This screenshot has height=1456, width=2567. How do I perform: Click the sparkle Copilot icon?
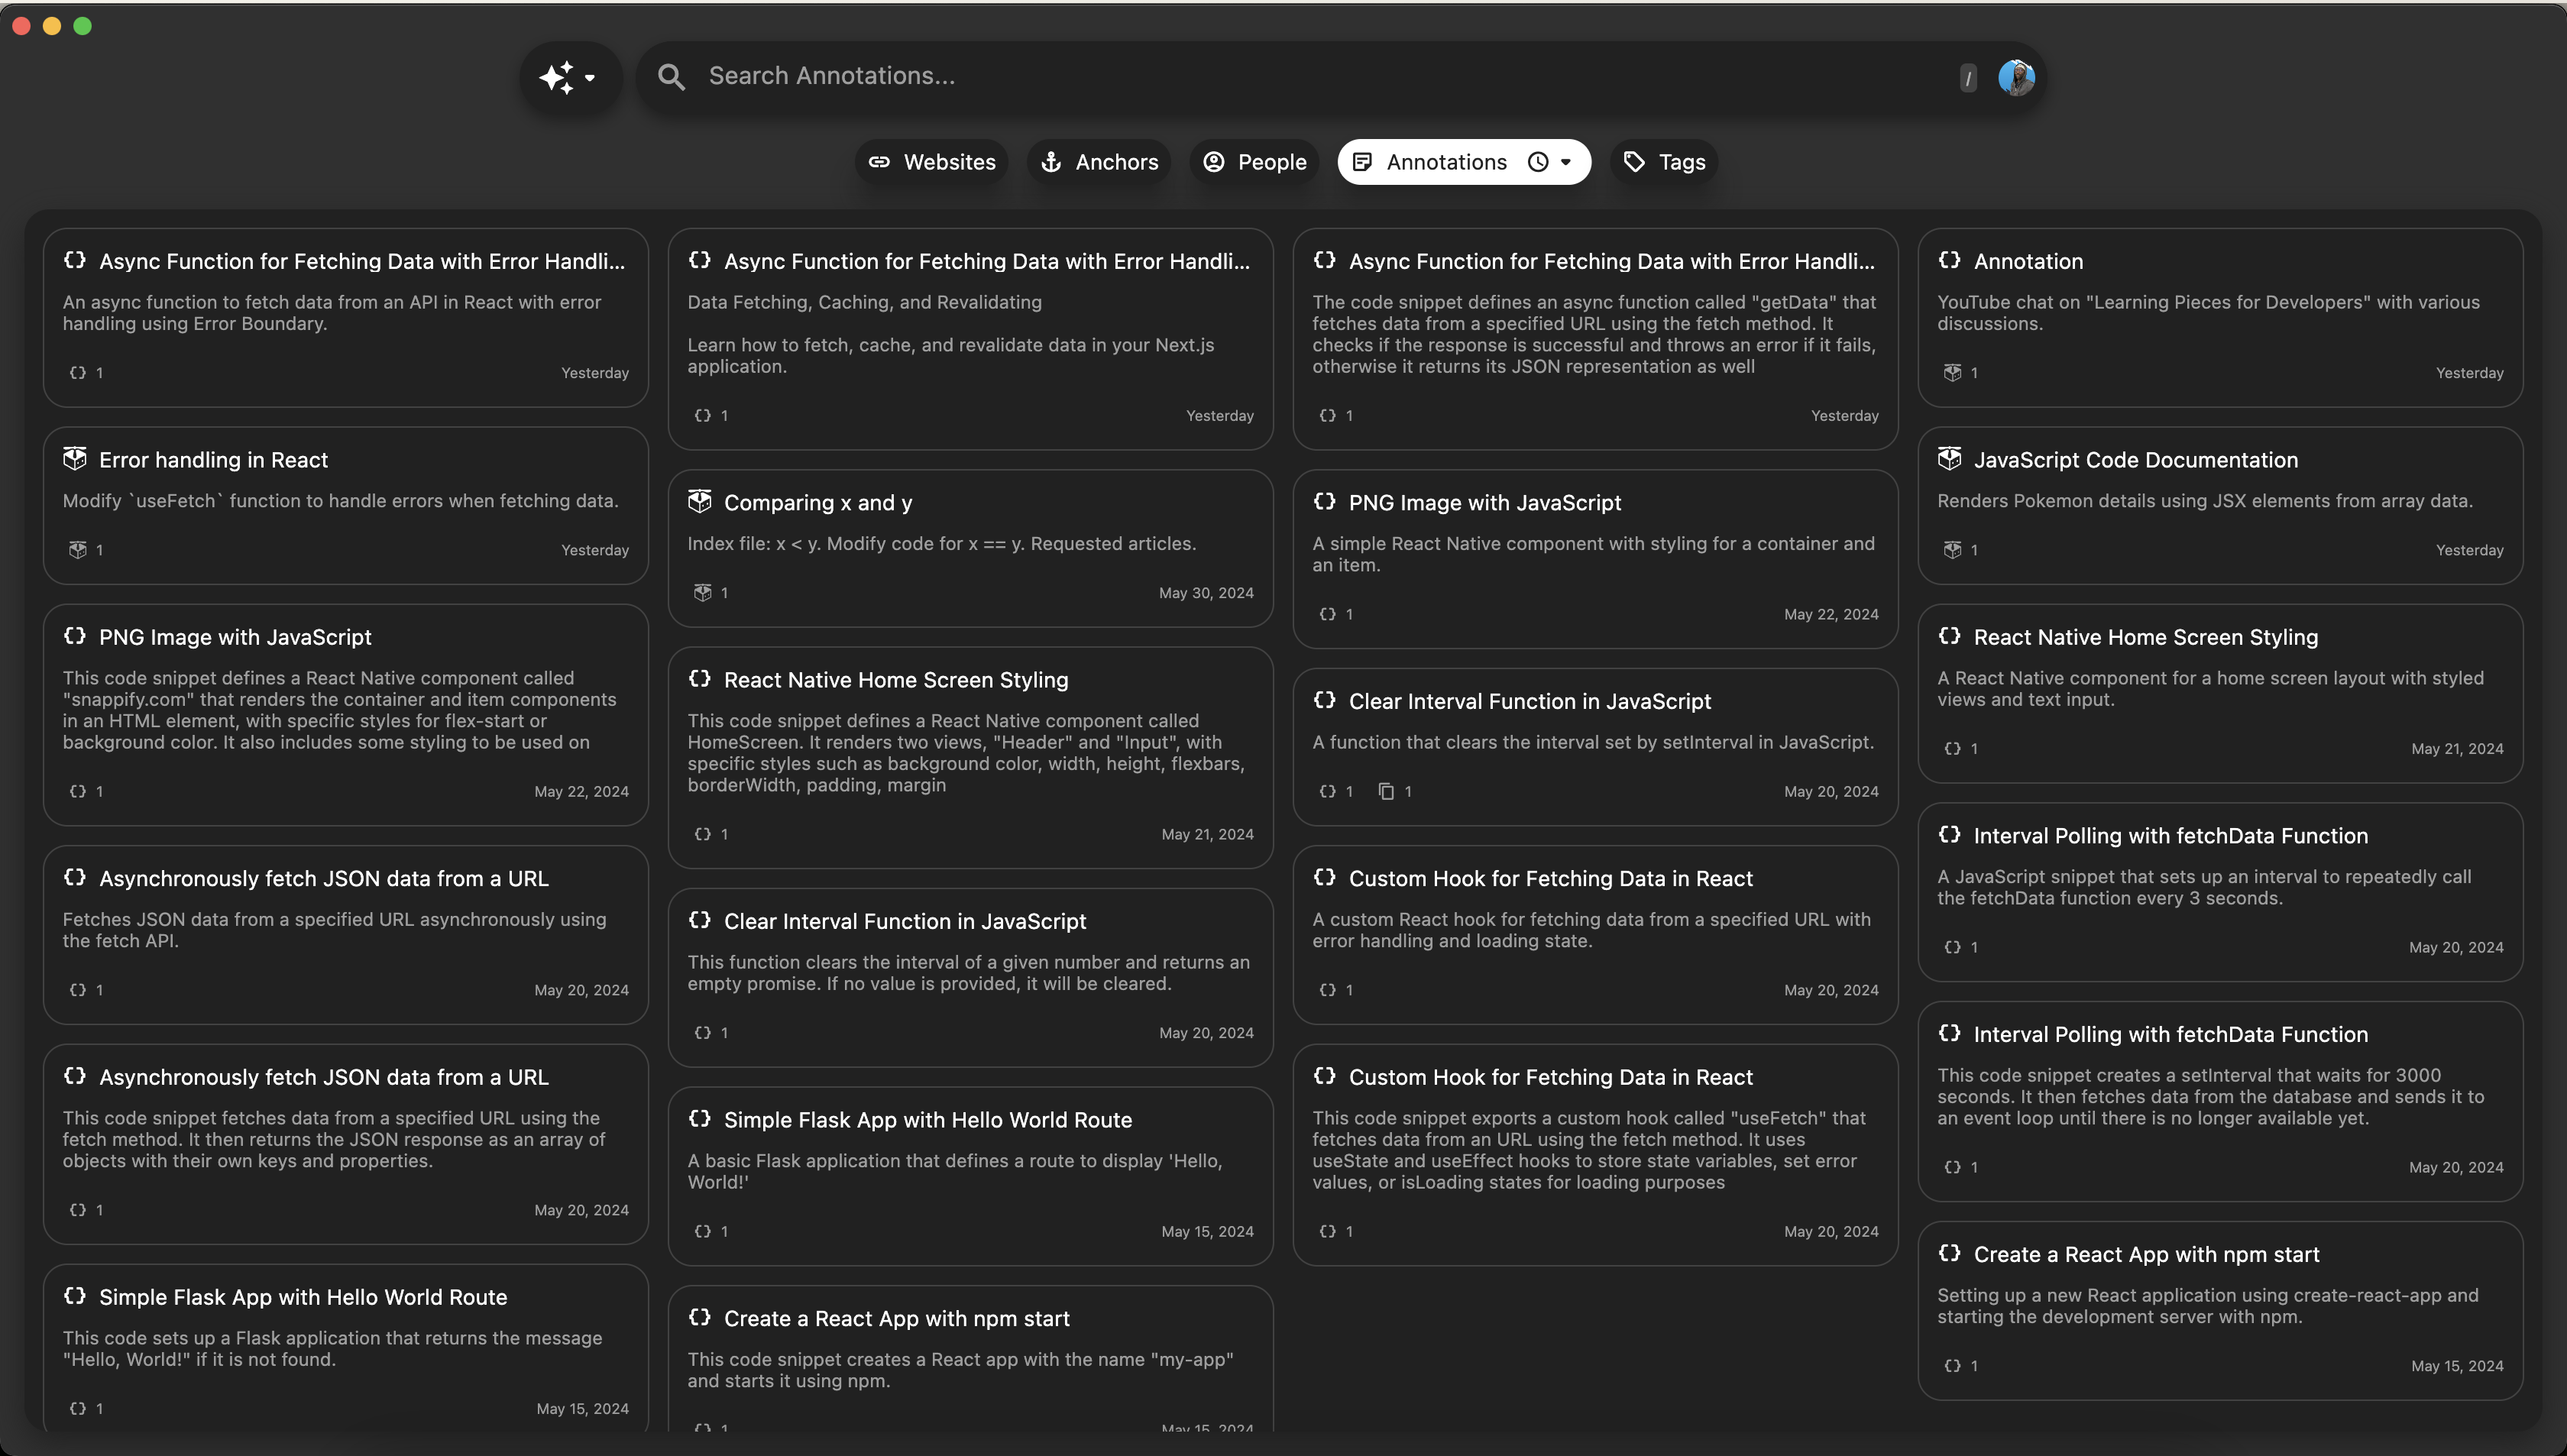click(x=556, y=77)
